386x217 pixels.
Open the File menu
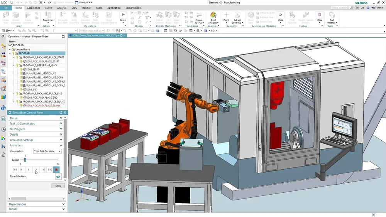[5, 8]
